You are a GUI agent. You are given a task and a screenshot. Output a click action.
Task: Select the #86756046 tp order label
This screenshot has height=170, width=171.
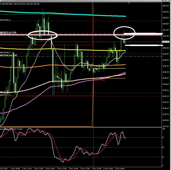(5, 20)
